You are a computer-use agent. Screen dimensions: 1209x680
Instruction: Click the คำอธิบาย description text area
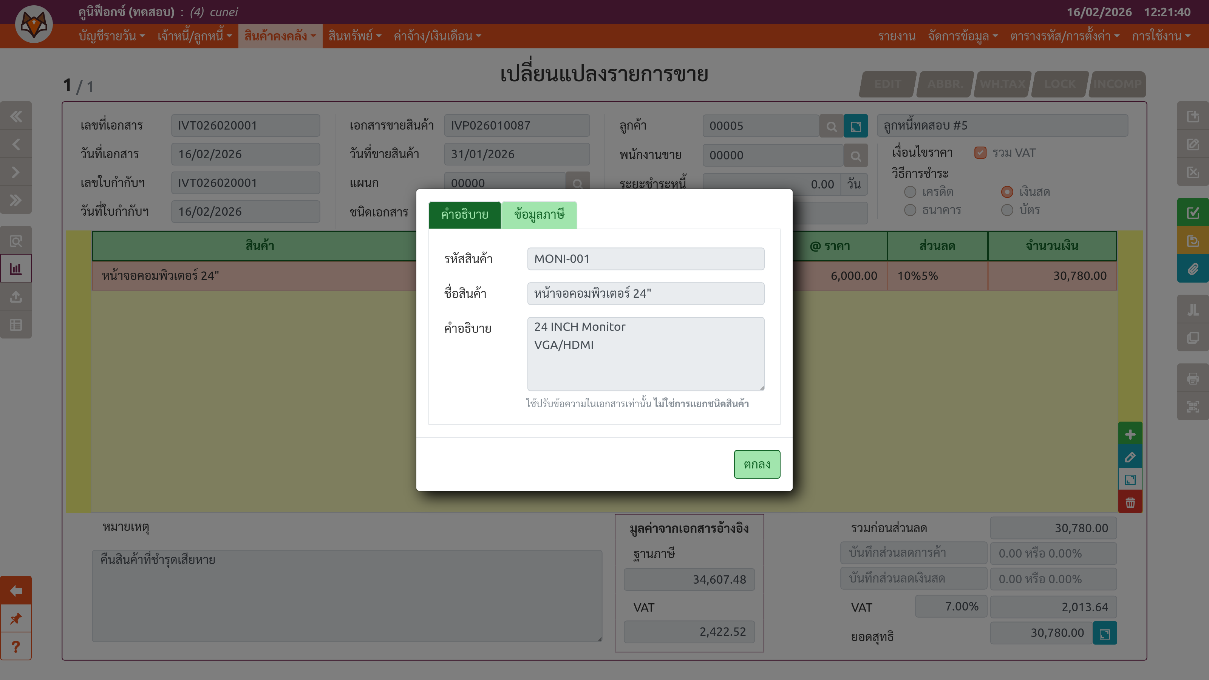[645, 353]
